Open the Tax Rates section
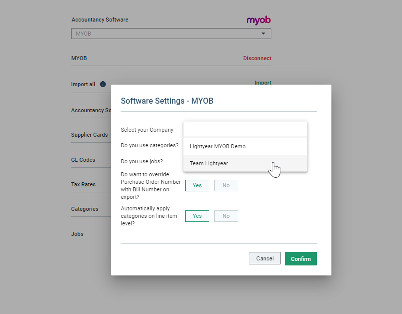This screenshot has height=314, width=402. pyautogui.click(x=83, y=184)
